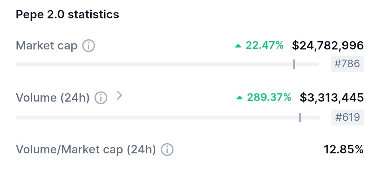Open the Market cap info tooltip icon
The width and height of the screenshot is (379, 170).
[88, 46]
